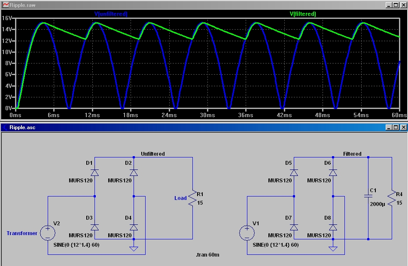This screenshot has height=266, width=408.
Task: Click the "Unfiltered" net label
Action: (x=153, y=154)
